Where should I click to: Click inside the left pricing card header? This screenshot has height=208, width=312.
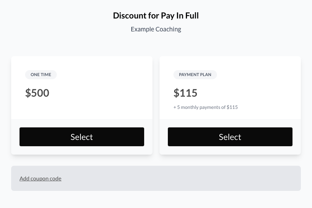[81, 87]
